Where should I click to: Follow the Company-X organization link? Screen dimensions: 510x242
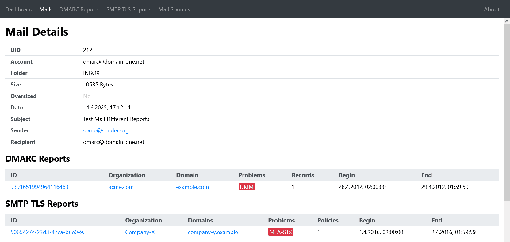140,232
